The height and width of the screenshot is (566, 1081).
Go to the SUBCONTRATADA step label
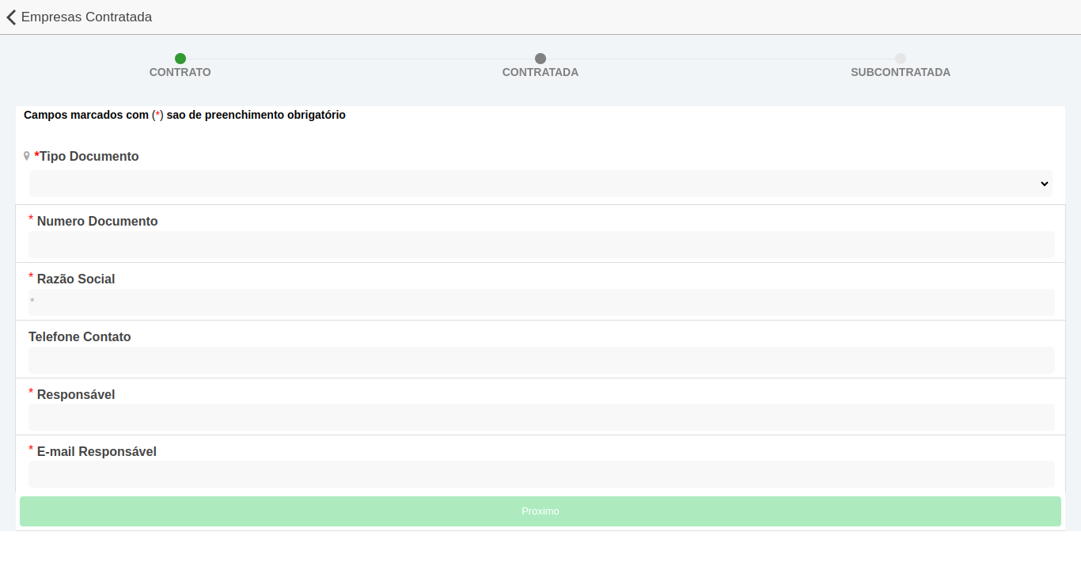pos(901,73)
